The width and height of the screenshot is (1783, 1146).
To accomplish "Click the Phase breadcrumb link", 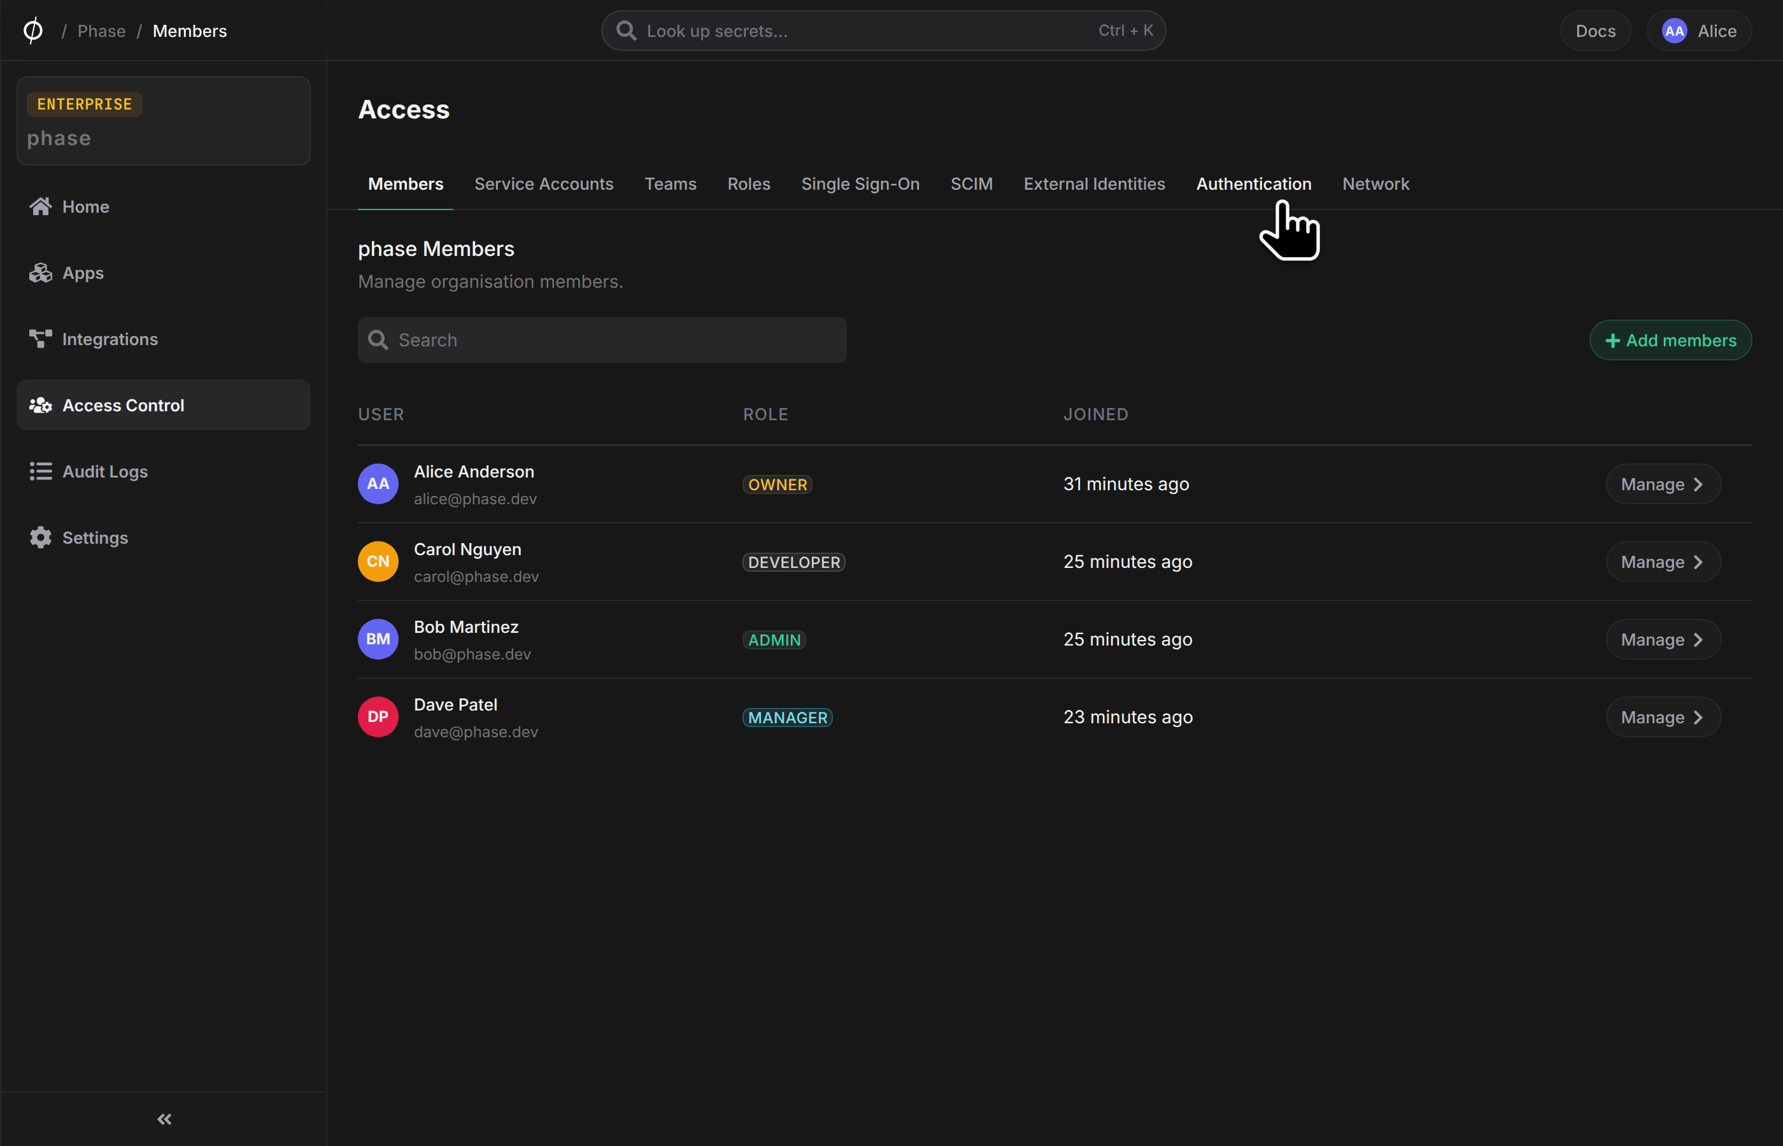I will coord(101,31).
